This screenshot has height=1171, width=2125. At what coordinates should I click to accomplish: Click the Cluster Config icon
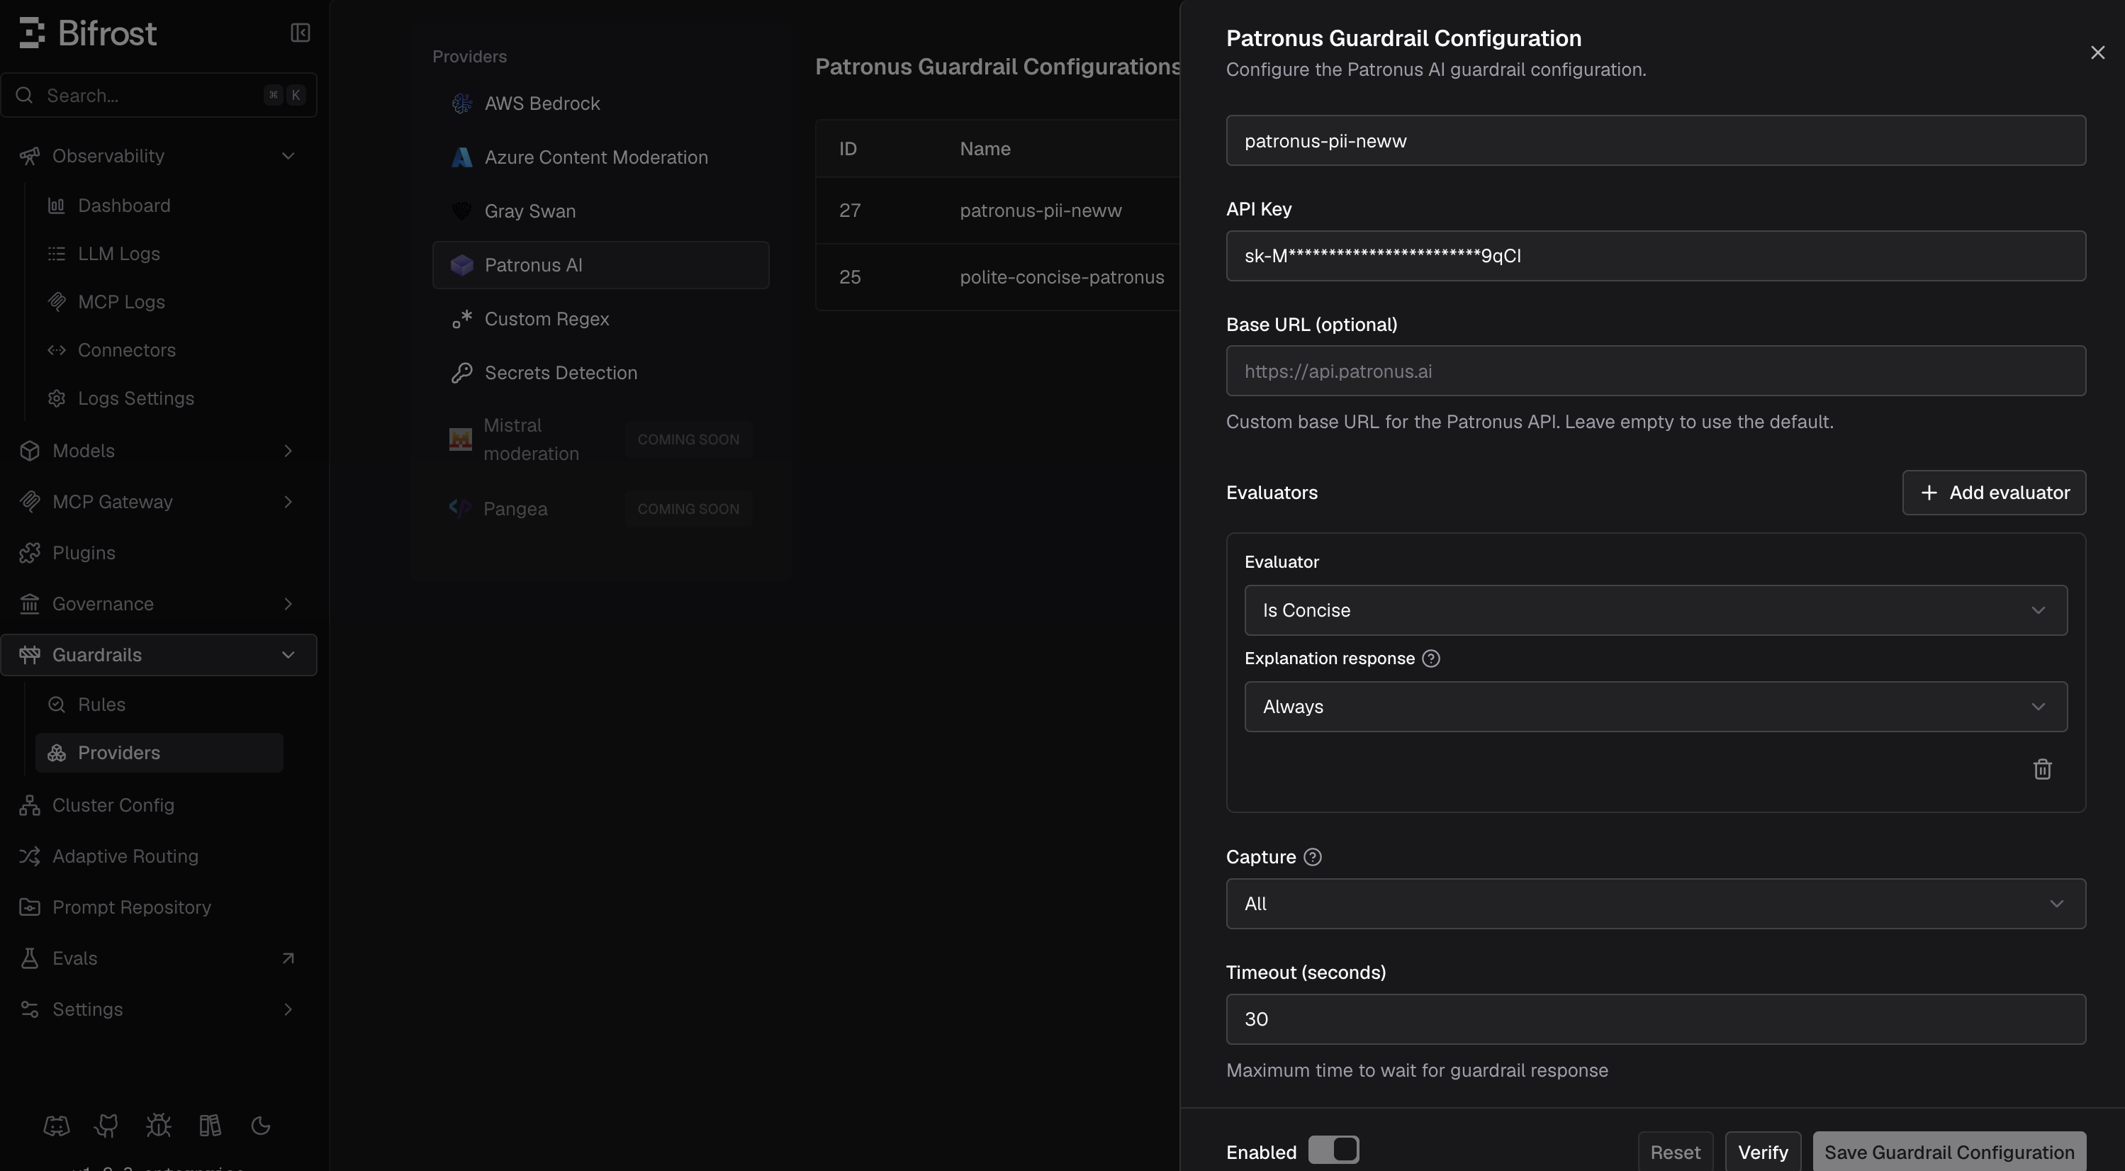click(30, 805)
